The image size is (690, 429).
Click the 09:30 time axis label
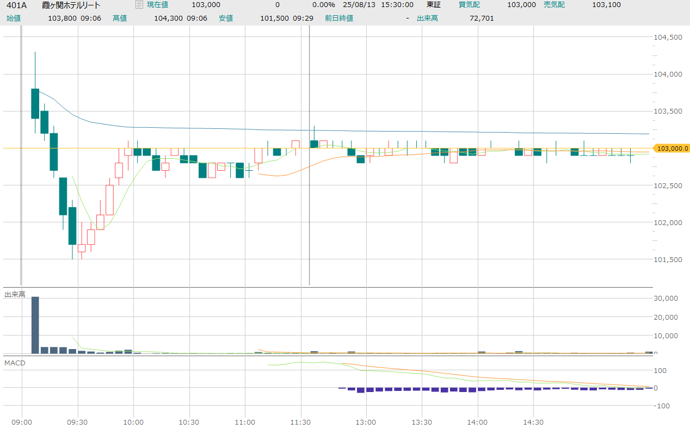(x=78, y=422)
